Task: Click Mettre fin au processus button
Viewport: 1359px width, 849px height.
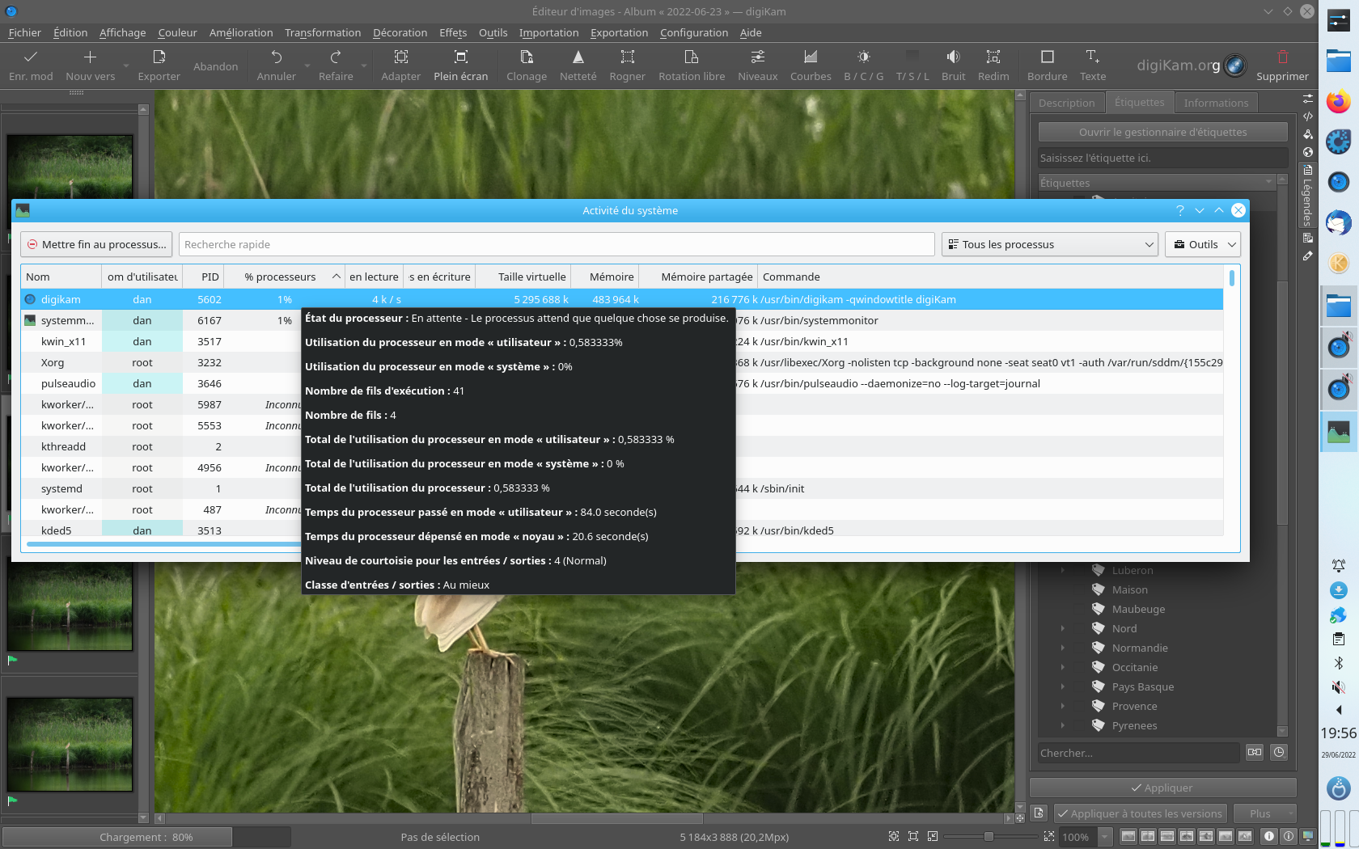Action: 97,244
